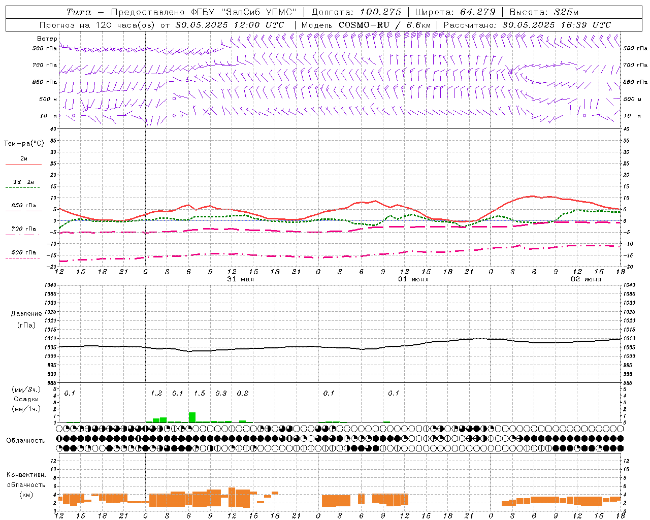
Task: Click the "1.5" precipitation amount value
Action: click(x=200, y=393)
